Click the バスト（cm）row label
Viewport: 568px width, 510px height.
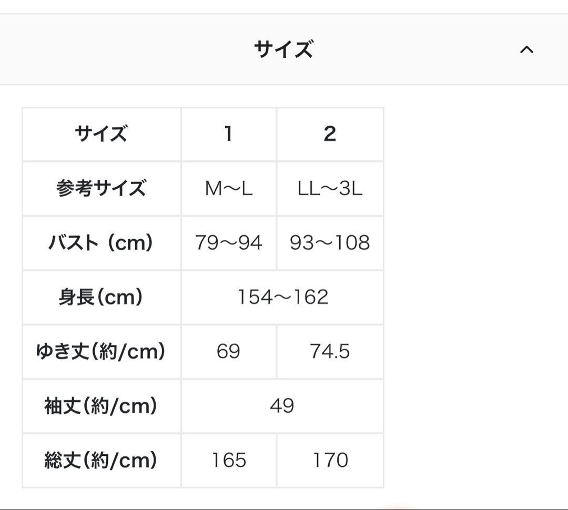point(101,242)
